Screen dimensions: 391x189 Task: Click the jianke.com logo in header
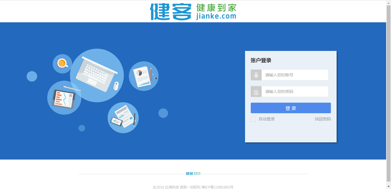(193, 11)
